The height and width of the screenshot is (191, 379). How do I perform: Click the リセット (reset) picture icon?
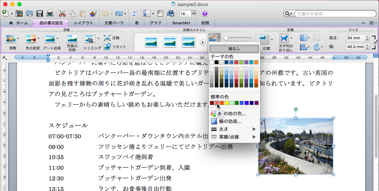pos(107,47)
